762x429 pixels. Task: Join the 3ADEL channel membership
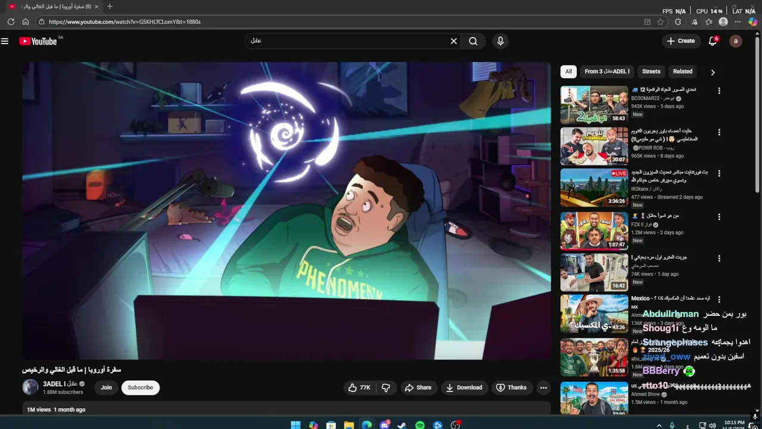(x=106, y=387)
